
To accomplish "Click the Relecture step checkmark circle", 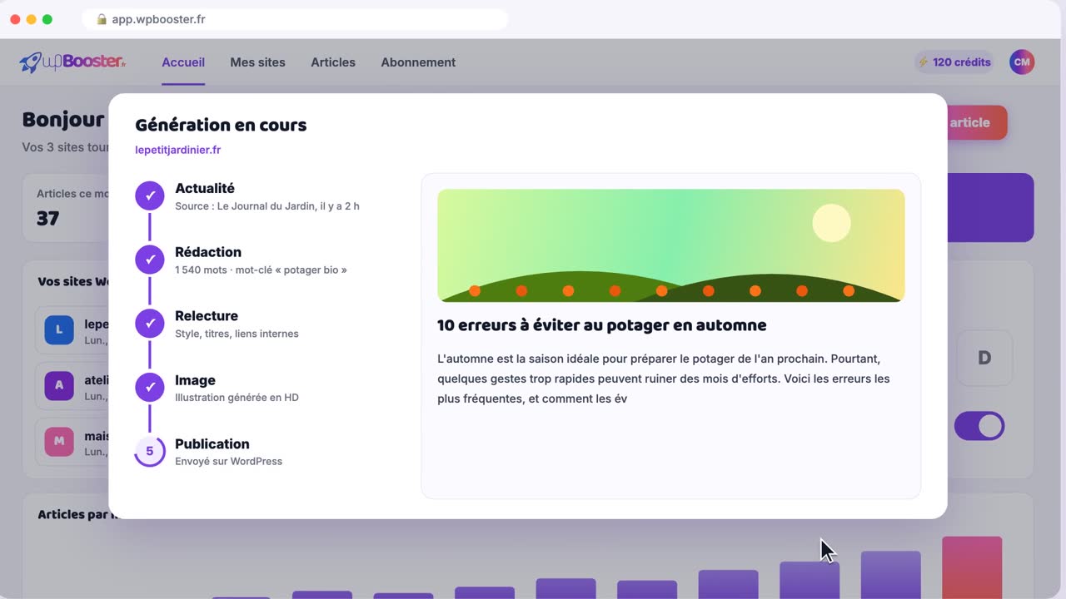I will 150,323.
